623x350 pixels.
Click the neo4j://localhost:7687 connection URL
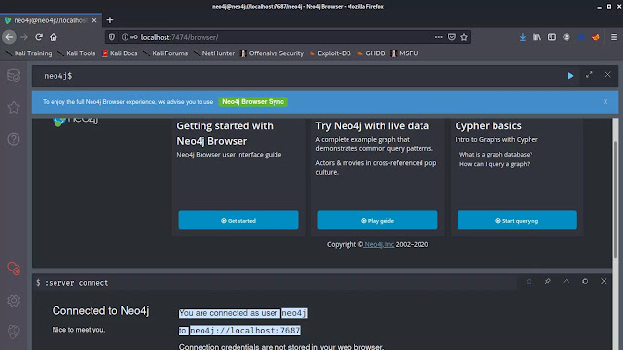[x=244, y=331]
